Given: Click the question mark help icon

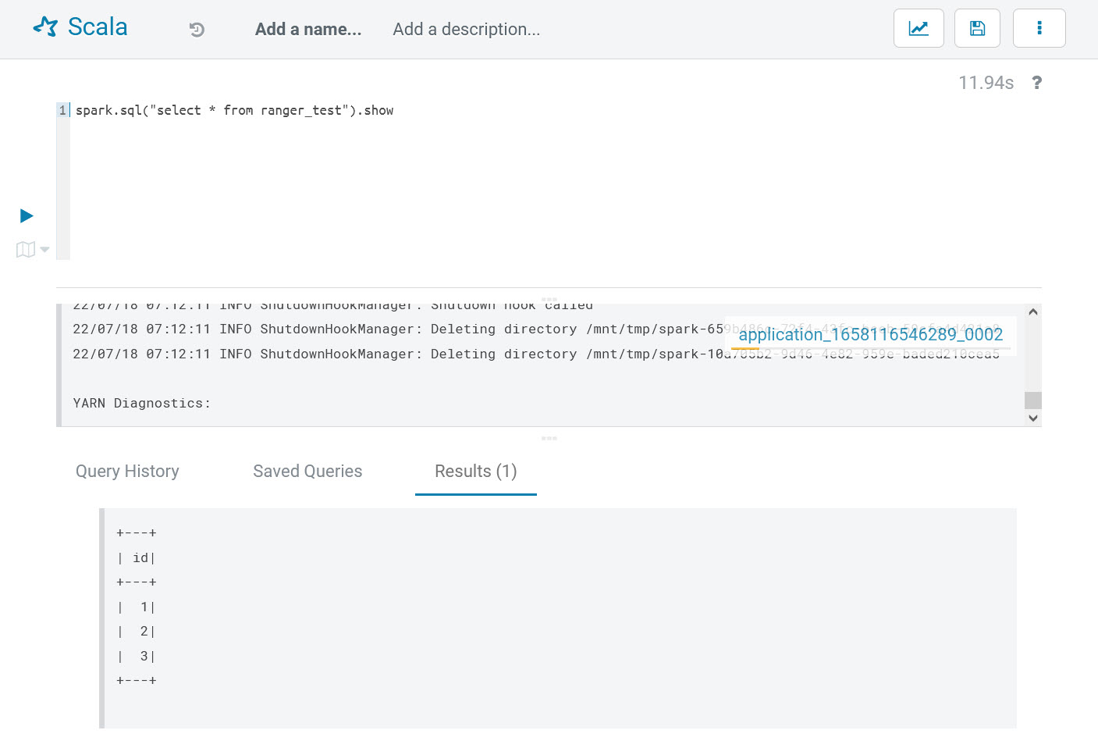Looking at the screenshot, I should [1036, 83].
